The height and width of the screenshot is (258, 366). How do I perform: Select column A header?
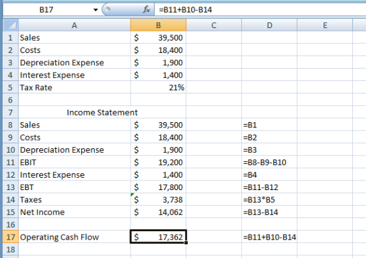click(75, 25)
